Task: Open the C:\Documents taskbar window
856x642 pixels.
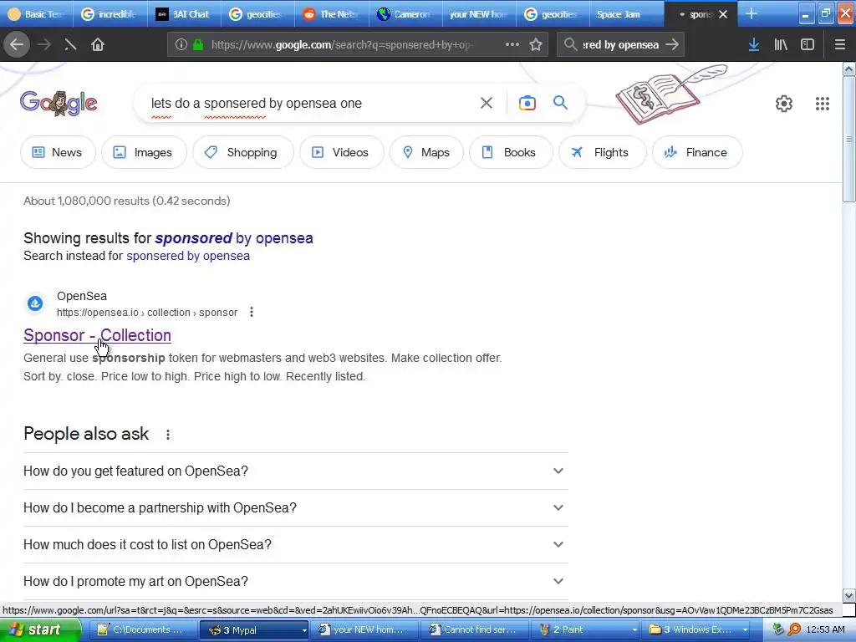Action: (142, 629)
